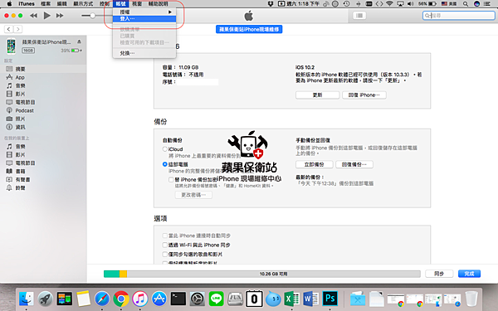Expand the 授權 submenu arrow
Image resolution: width=498 pixels, height=311 pixels.
click(x=170, y=12)
